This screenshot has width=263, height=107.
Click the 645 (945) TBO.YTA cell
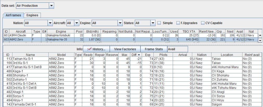click(188, 40)
